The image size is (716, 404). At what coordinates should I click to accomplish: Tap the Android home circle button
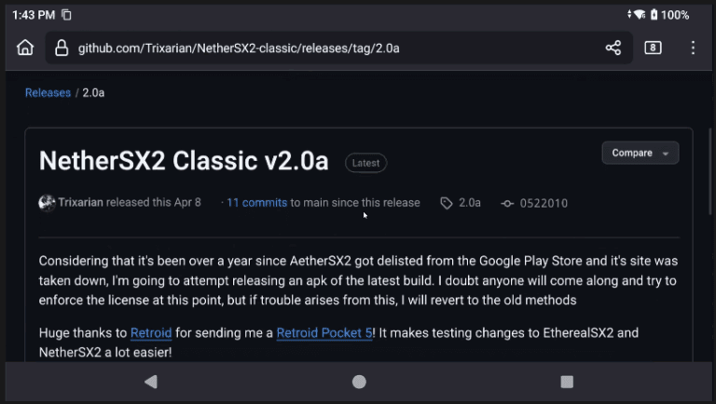coord(359,382)
